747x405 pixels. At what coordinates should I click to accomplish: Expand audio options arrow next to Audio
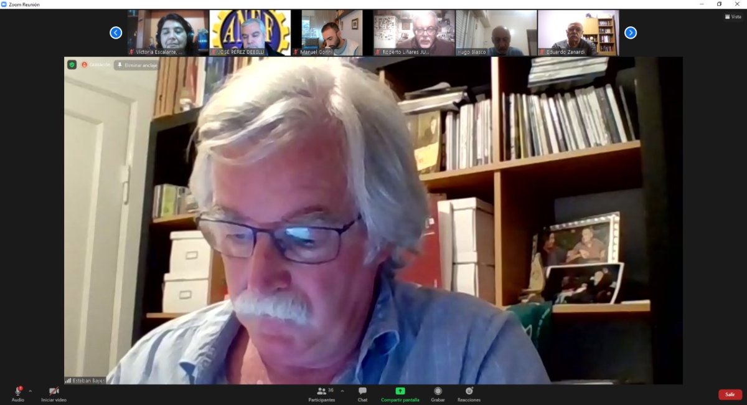[x=31, y=391]
